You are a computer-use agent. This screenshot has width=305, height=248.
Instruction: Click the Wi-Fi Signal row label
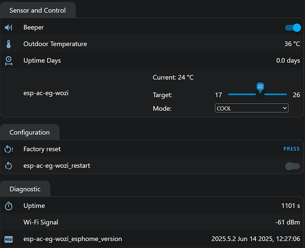(x=41, y=222)
